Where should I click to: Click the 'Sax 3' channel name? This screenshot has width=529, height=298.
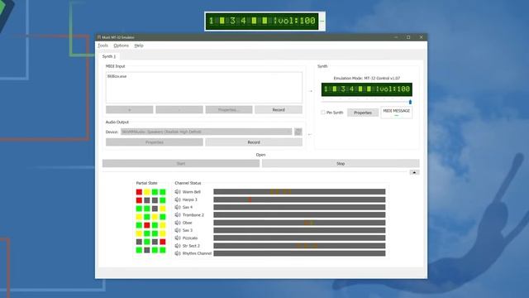click(x=188, y=230)
